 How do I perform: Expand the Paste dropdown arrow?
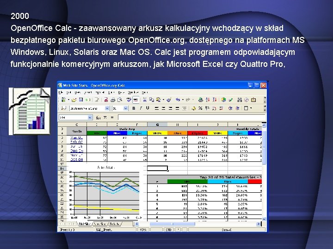[163, 100]
